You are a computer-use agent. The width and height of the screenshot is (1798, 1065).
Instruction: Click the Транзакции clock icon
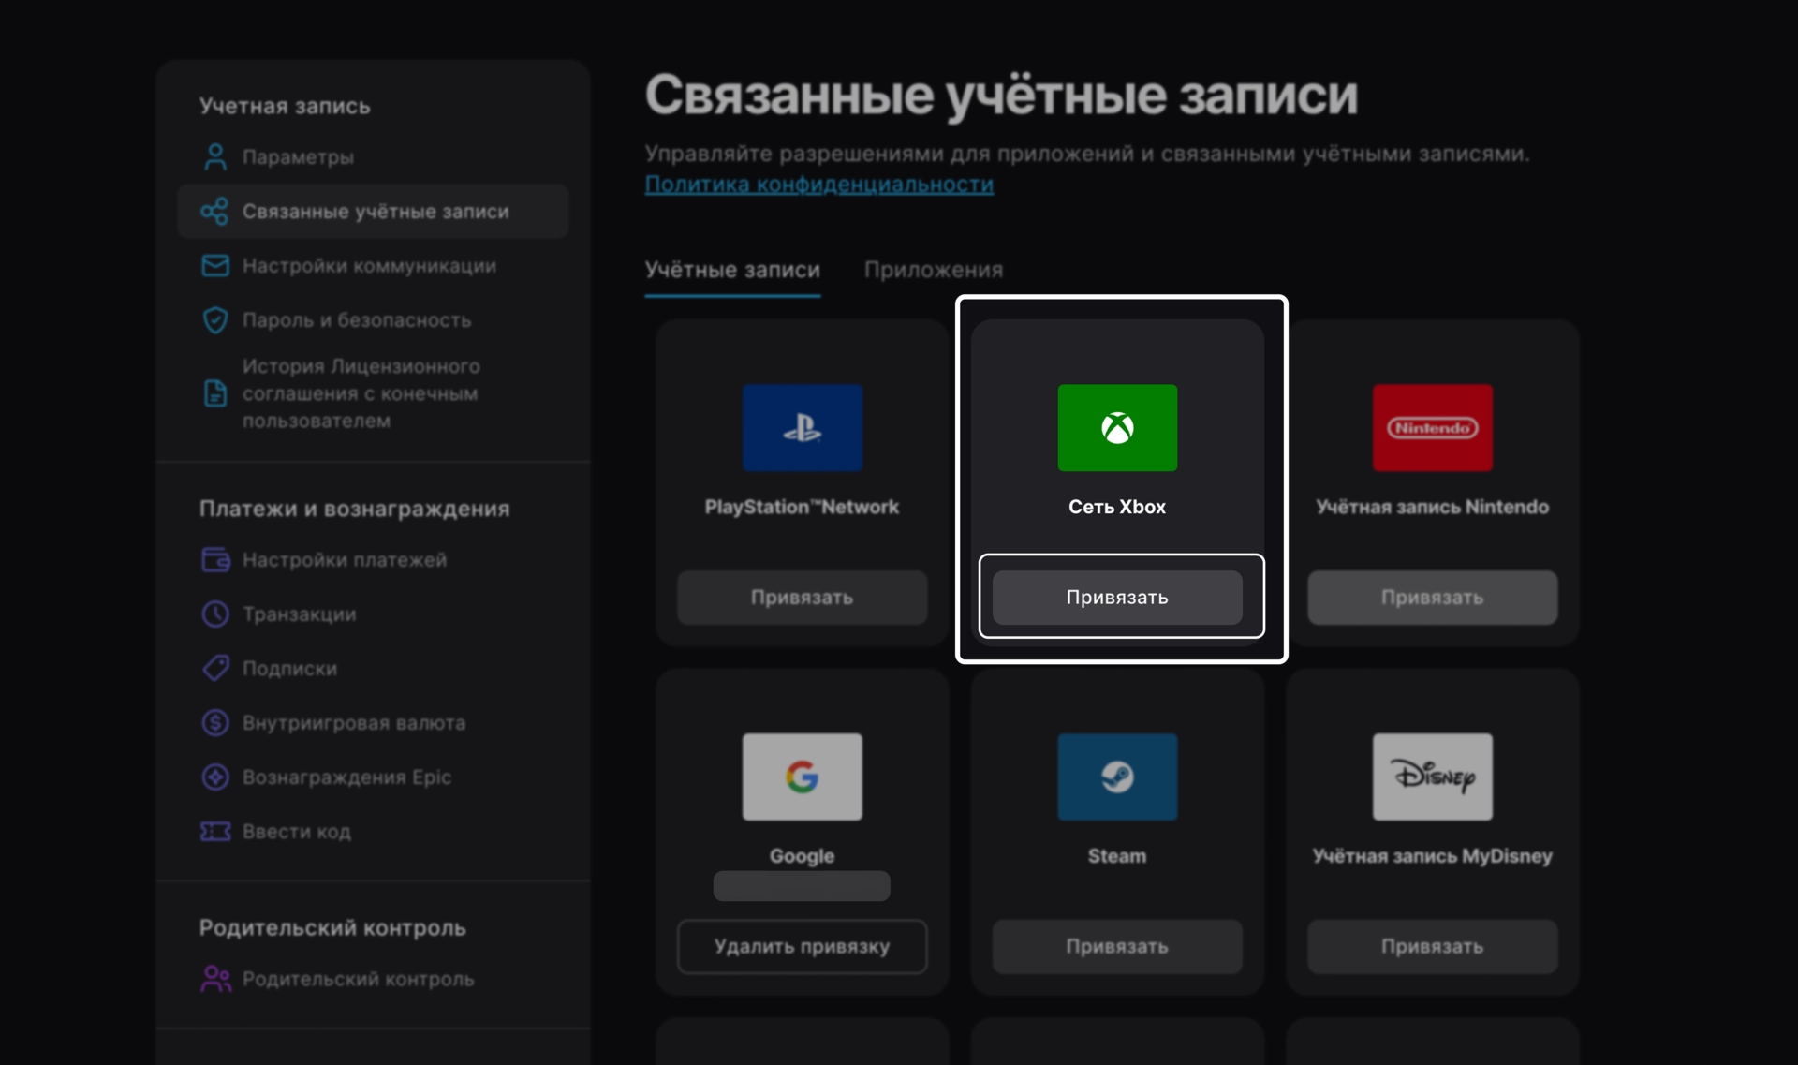(216, 614)
